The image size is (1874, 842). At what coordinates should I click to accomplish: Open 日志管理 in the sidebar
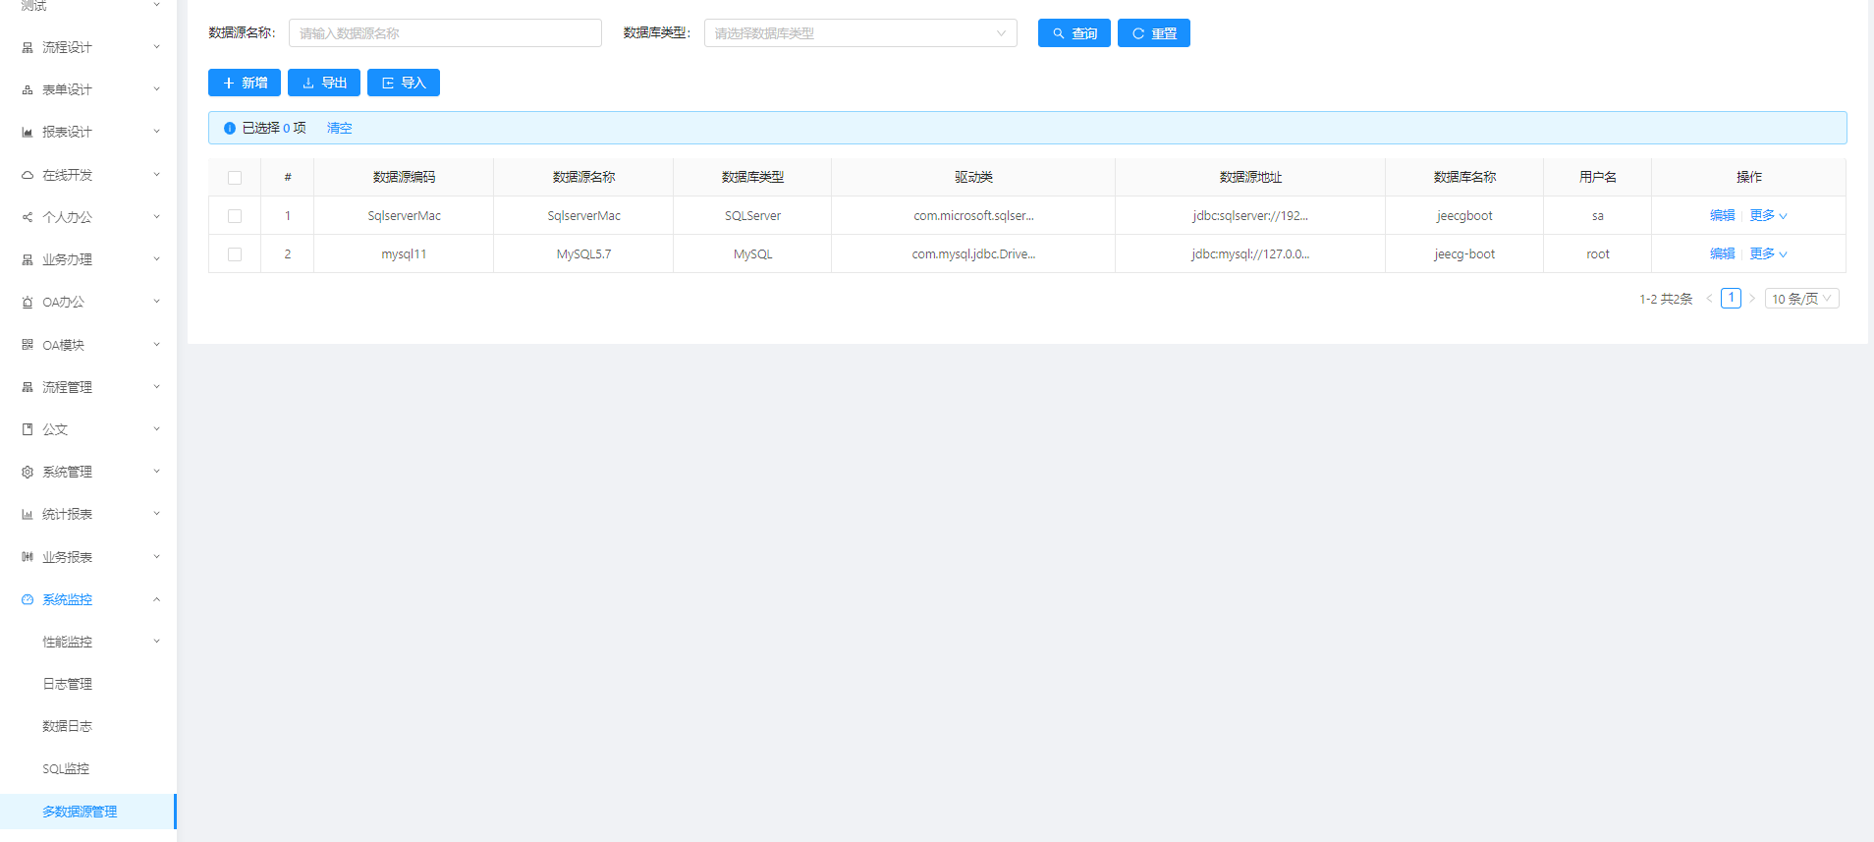pyautogui.click(x=67, y=684)
